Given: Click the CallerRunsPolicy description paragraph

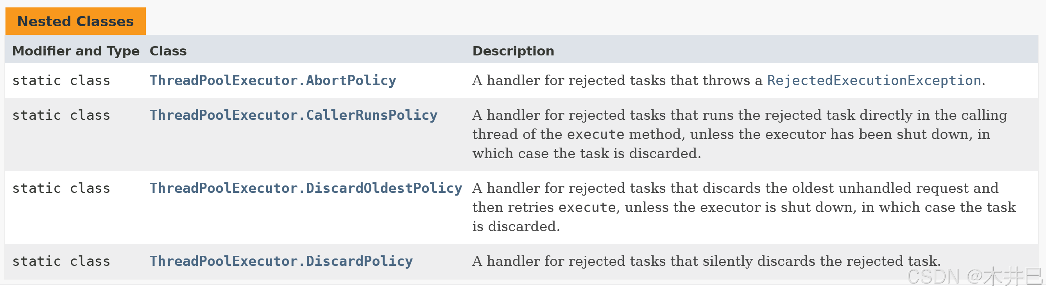Looking at the screenshot, I should [x=740, y=134].
